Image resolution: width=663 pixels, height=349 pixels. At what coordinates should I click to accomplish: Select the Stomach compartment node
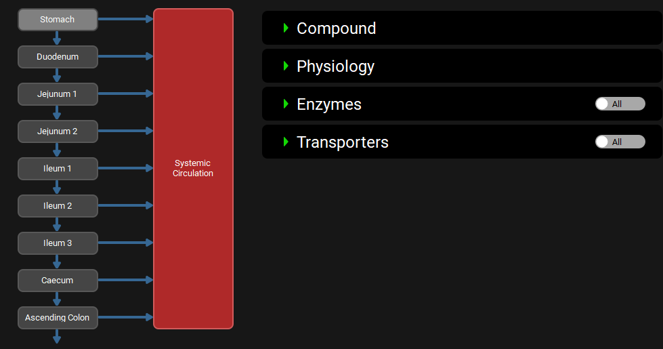pos(58,20)
